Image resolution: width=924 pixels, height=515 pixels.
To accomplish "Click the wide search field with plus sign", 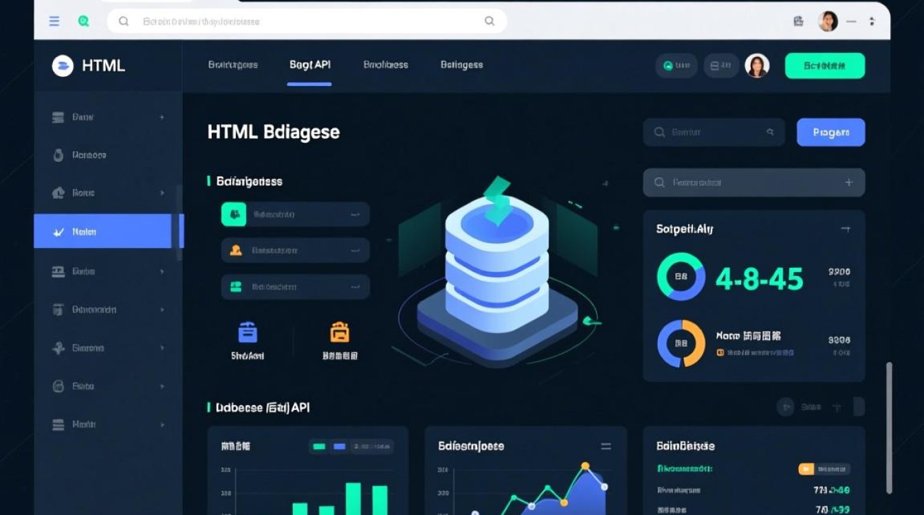I will click(753, 183).
